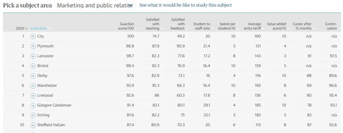
Task: Click plus icon beside Sheffield Hallam
Action: click(33, 125)
